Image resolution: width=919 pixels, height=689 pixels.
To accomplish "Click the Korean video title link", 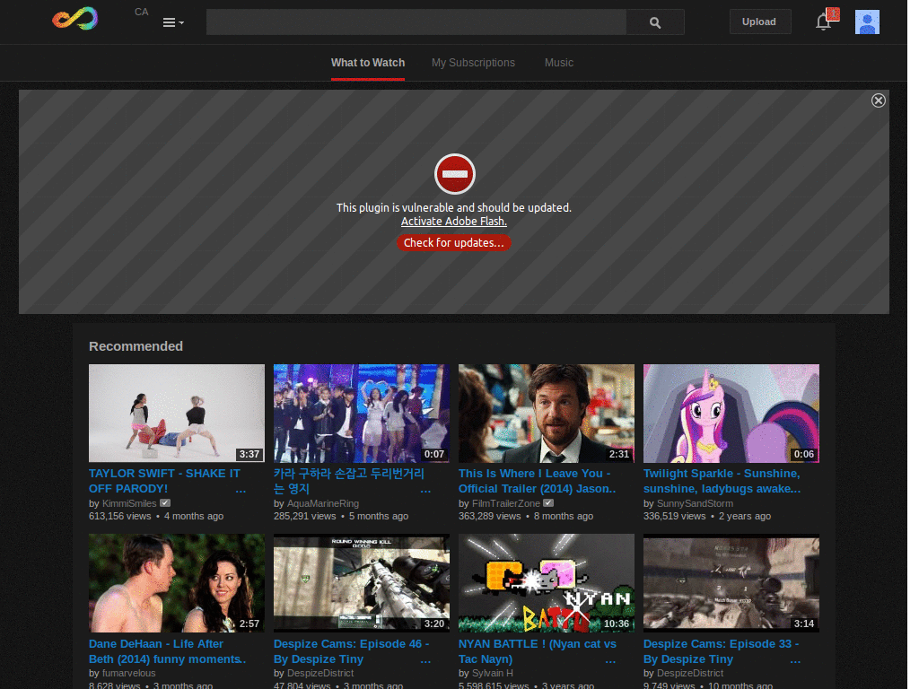I will click(x=349, y=481).
